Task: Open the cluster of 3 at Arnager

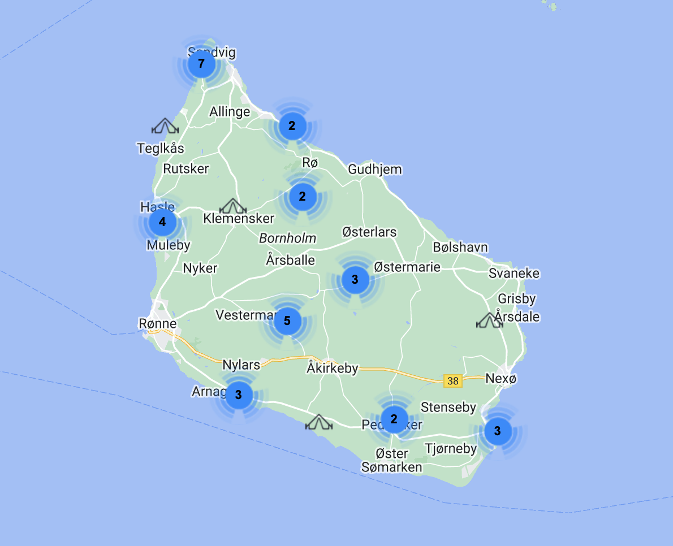Action: (239, 395)
